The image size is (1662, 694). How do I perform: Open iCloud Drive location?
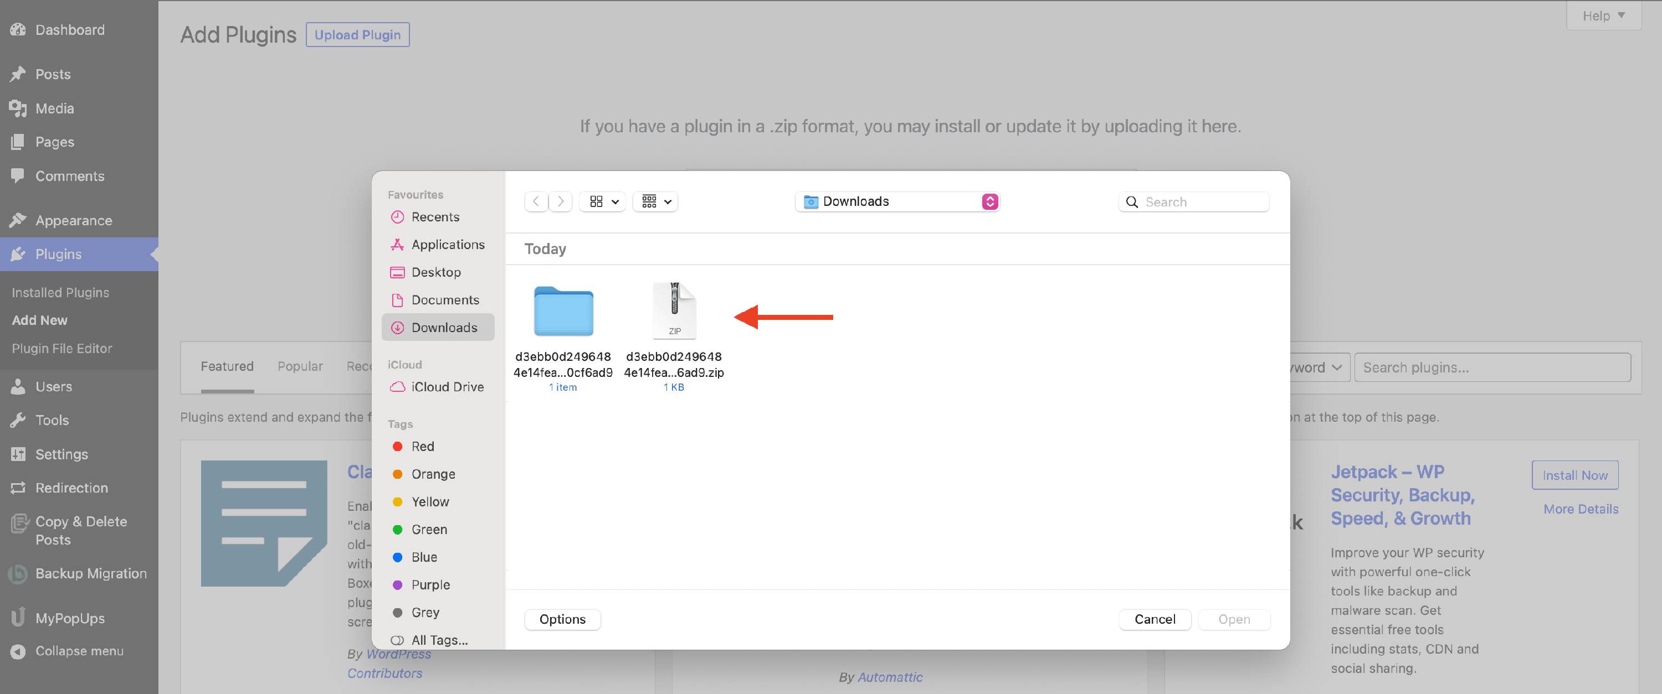coord(447,387)
